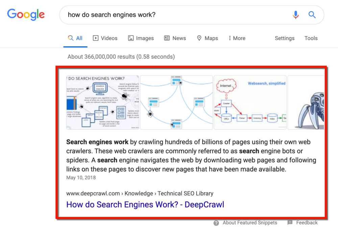Click the News filter newspaper icon
The height and width of the screenshot is (233, 338).
(x=166, y=38)
